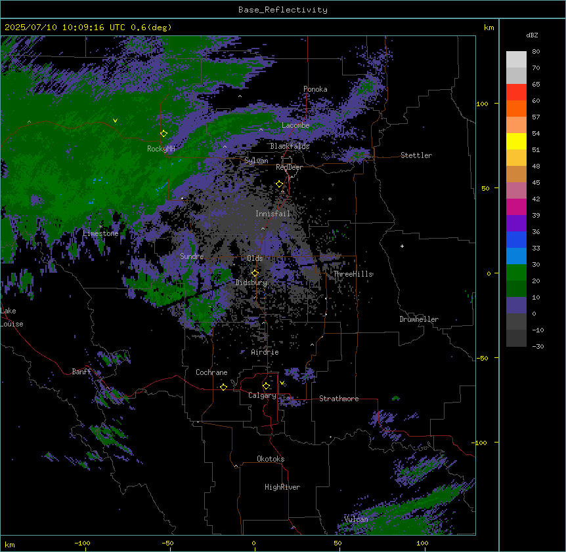Click the 100 tick on the right axis

tap(482, 104)
